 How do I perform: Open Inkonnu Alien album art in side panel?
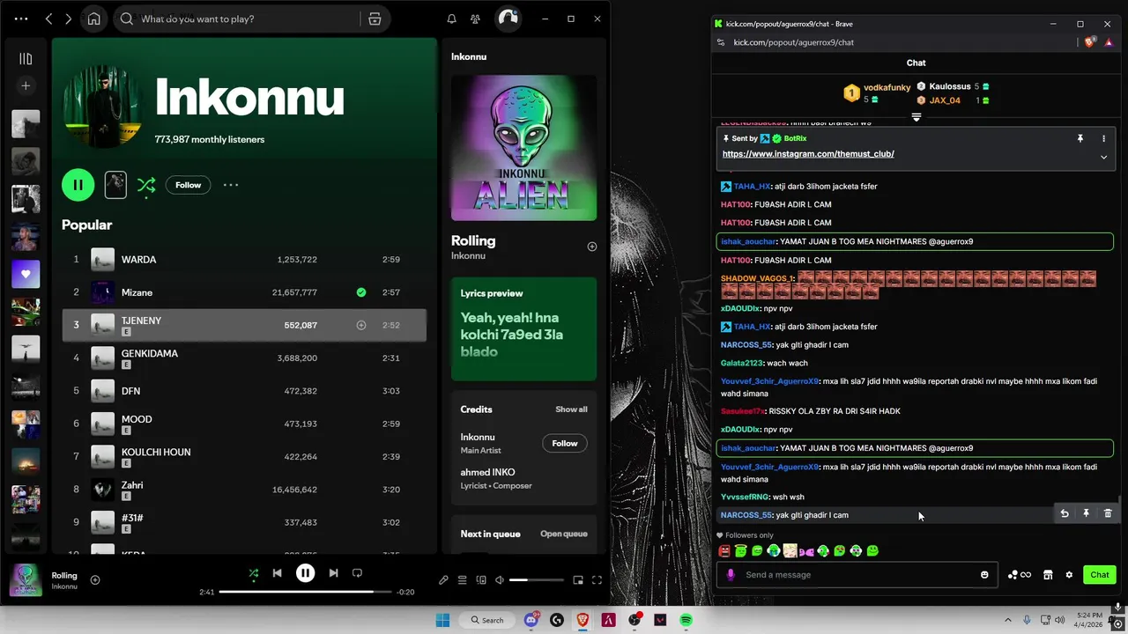(x=523, y=147)
